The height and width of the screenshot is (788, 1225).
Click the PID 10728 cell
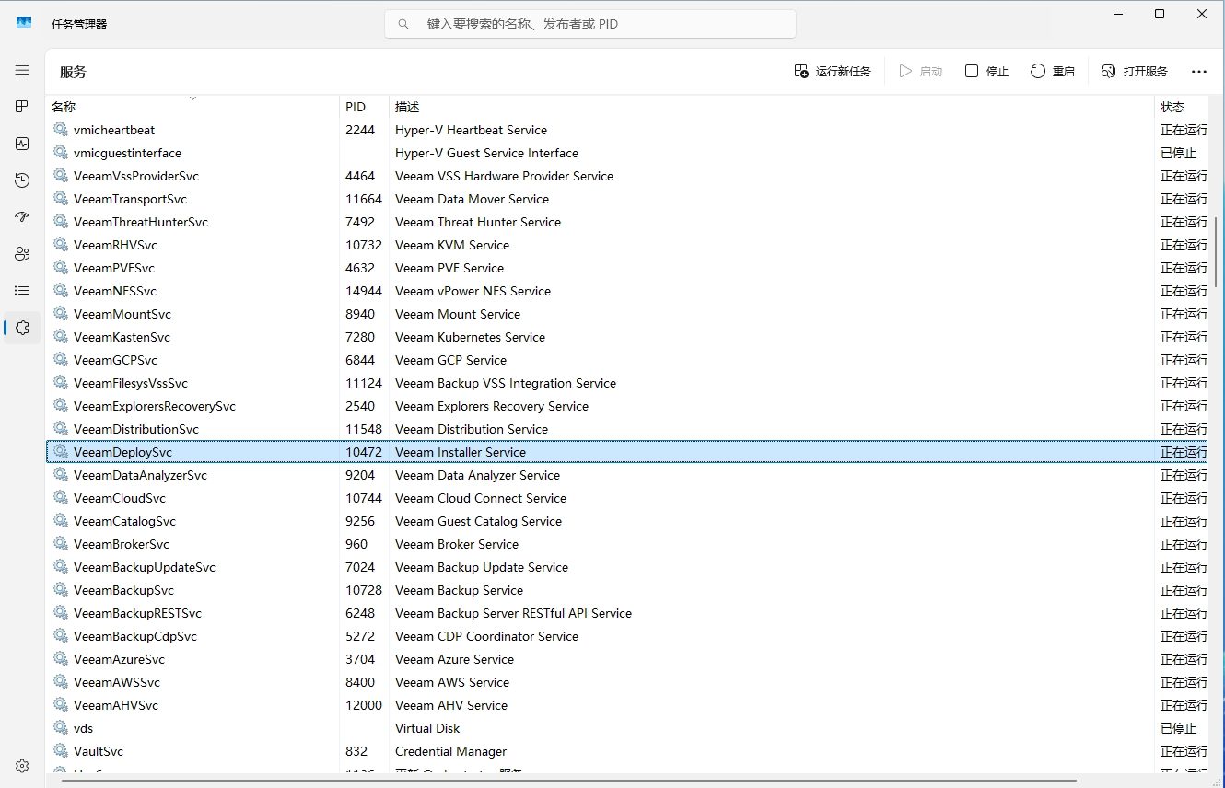(x=363, y=590)
